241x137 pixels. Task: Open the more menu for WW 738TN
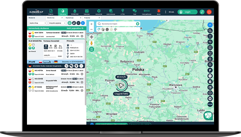click(x=82, y=36)
